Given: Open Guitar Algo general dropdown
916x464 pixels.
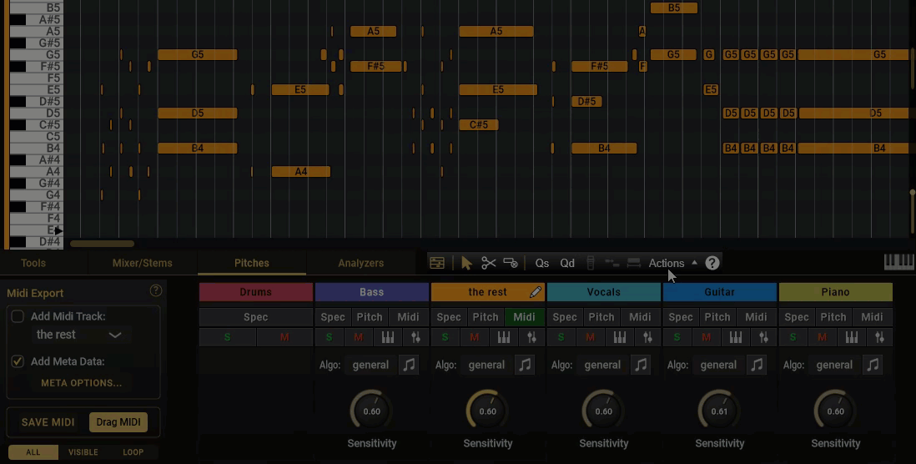Looking at the screenshot, I should pyautogui.click(x=718, y=365).
